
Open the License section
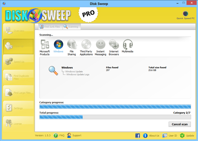pyautogui.click(x=18, y=124)
